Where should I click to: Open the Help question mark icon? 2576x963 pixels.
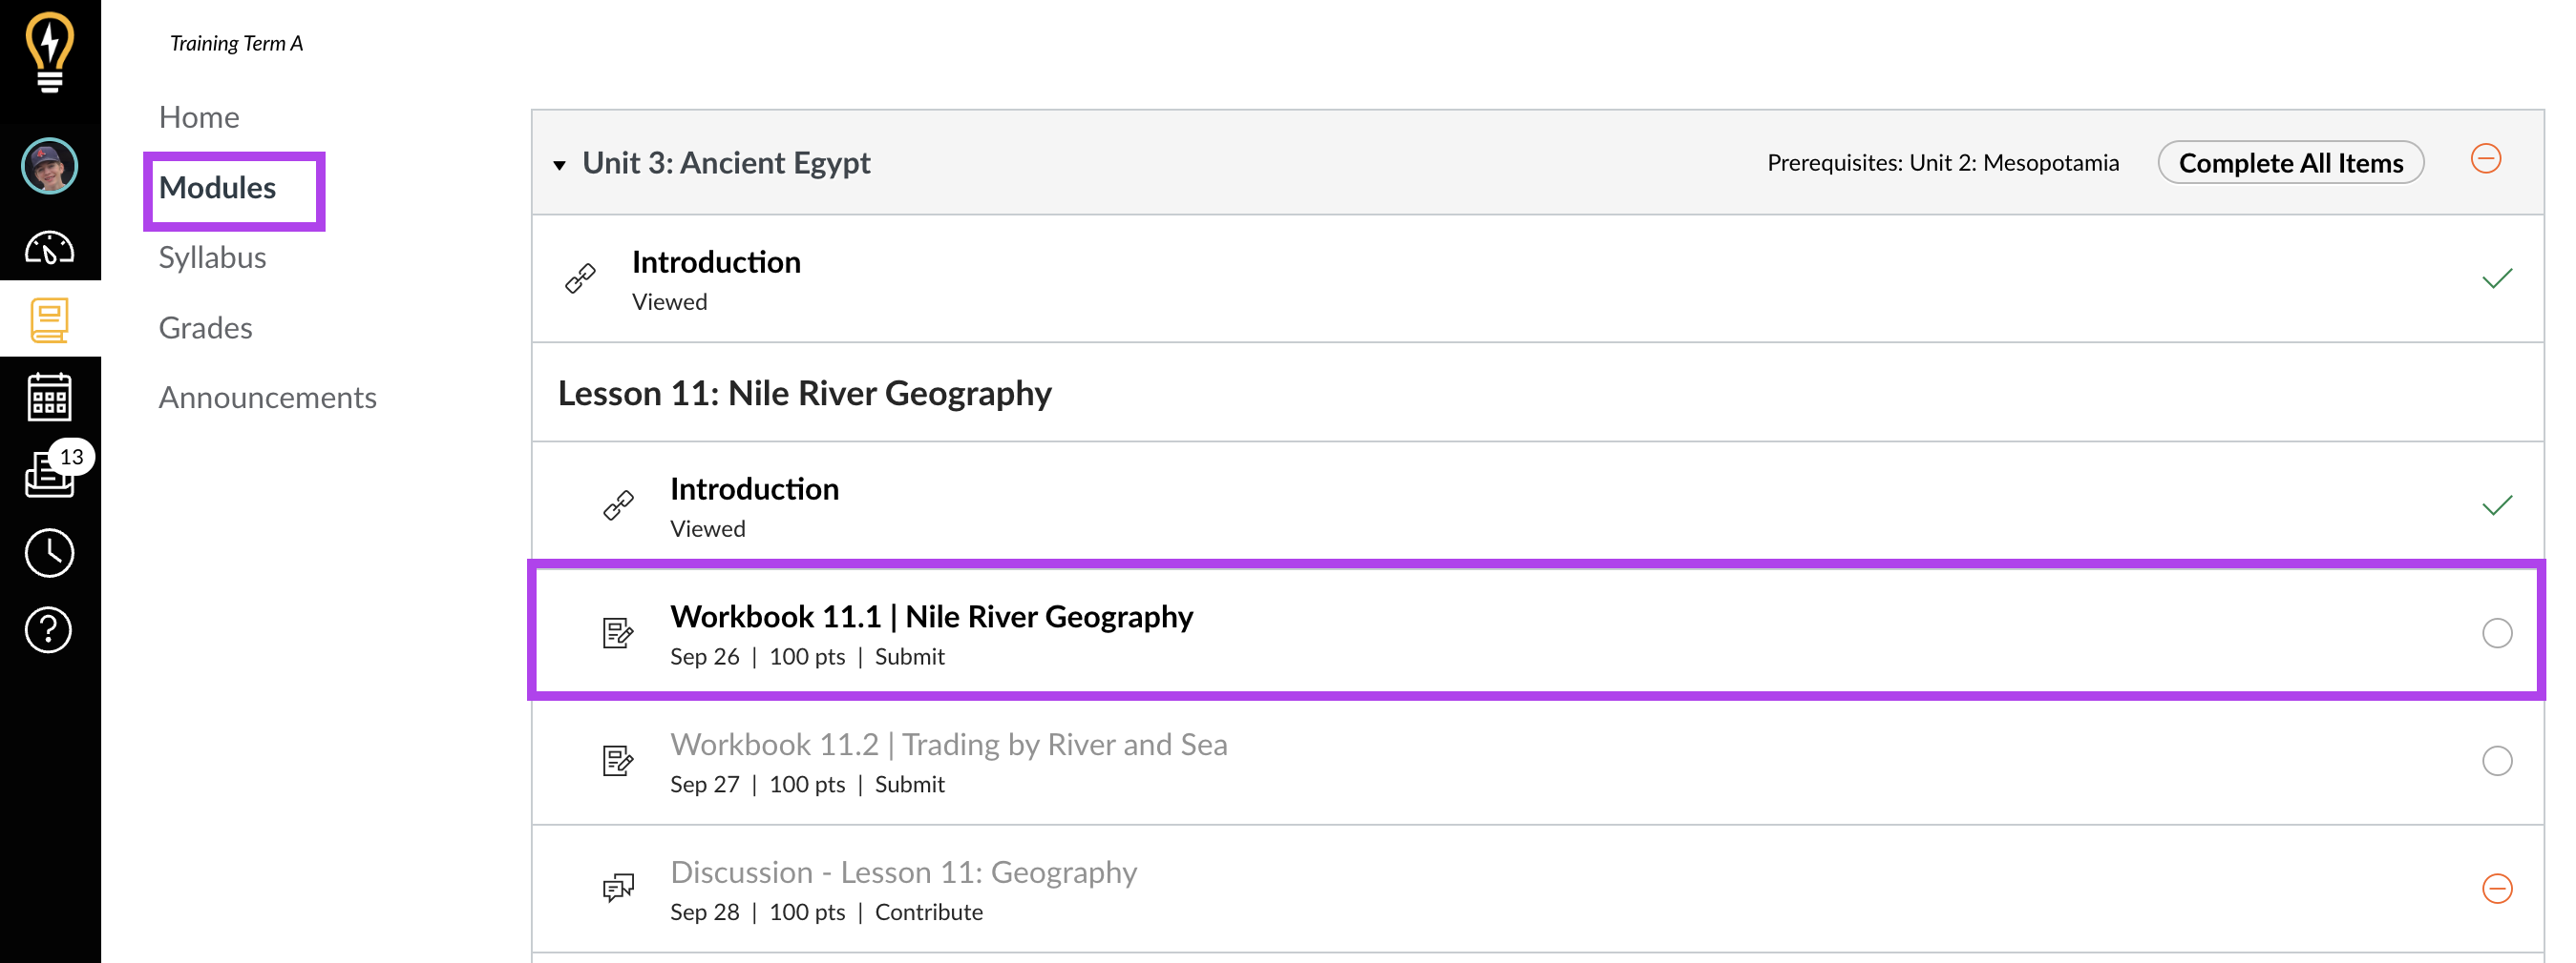(49, 630)
